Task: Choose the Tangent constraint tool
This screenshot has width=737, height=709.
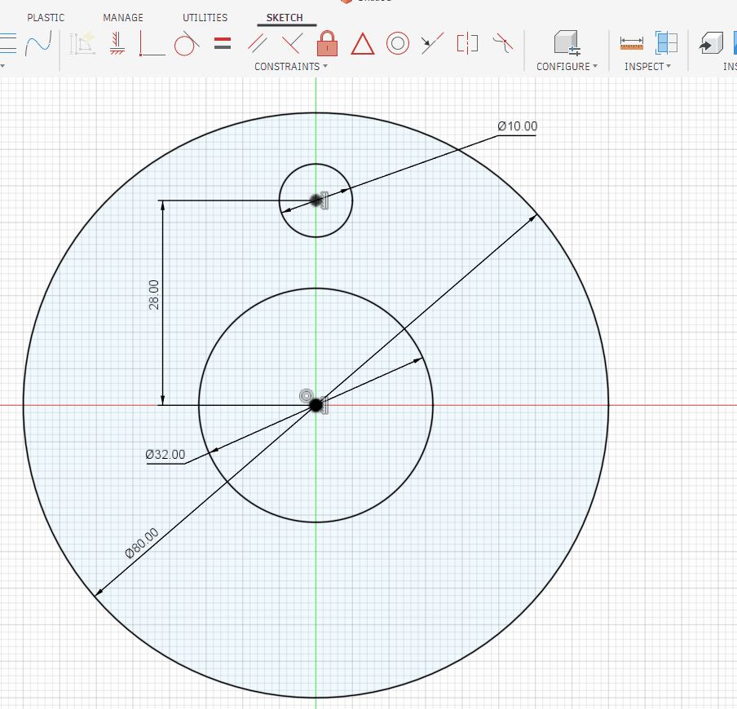Action: click(187, 44)
